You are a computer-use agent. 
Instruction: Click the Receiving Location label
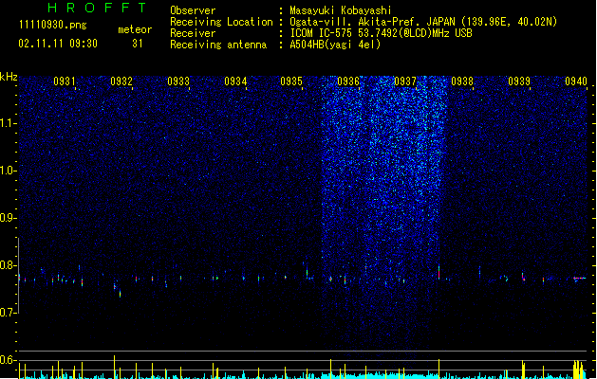coord(221,22)
